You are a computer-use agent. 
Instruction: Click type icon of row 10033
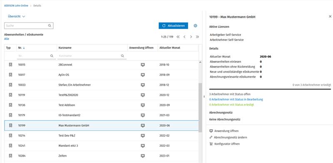point(10,85)
